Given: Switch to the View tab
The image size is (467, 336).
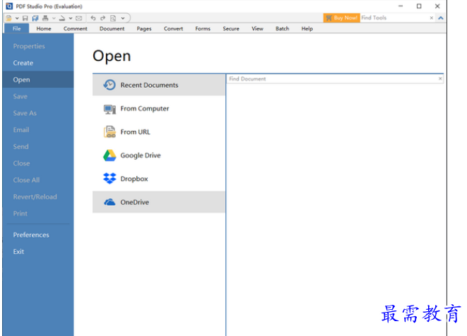Looking at the screenshot, I should coord(257,28).
